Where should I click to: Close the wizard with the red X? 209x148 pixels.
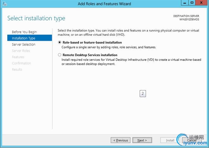[x=201, y=3]
